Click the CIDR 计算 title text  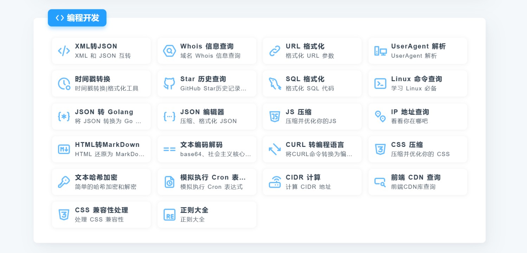pos(303,177)
